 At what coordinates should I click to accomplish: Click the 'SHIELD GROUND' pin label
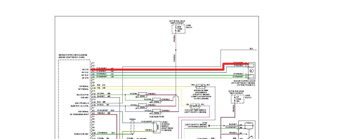pos(81,134)
